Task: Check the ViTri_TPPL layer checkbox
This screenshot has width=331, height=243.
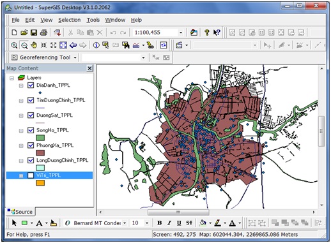Action: coord(31,175)
